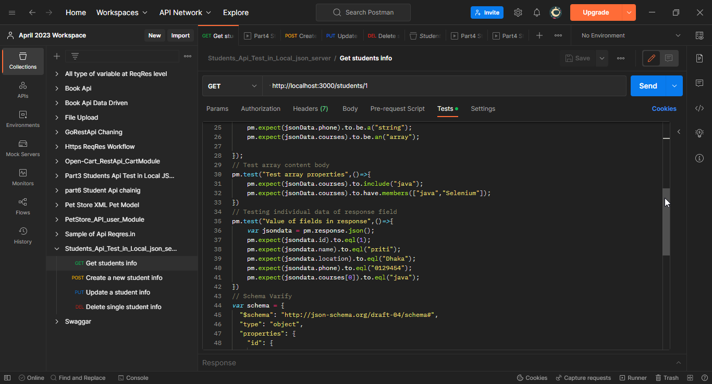Switch to the Headers tab
Image resolution: width=712 pixels, height=384 pixels.
311,109
